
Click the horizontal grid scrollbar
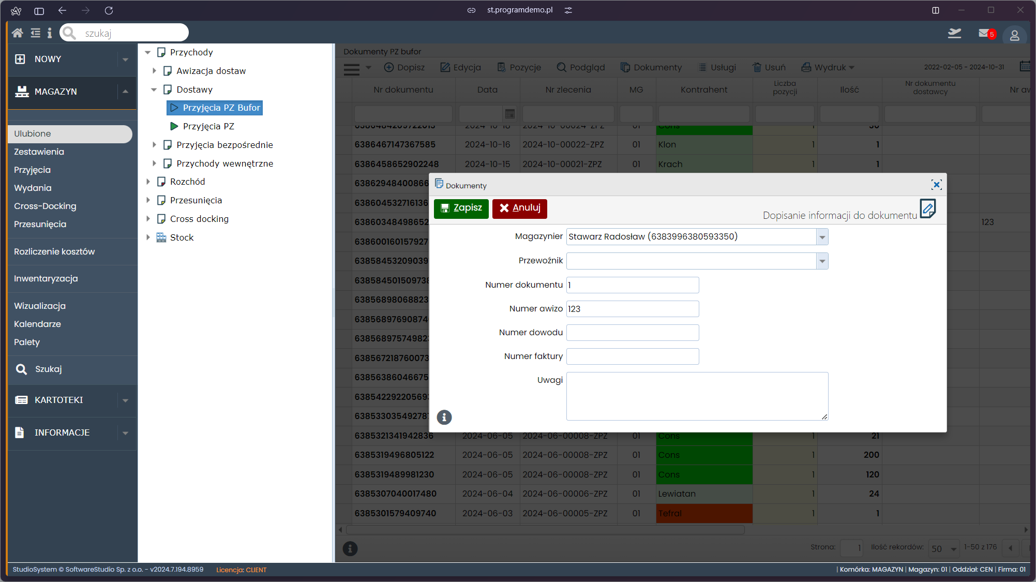pos(545,530)
